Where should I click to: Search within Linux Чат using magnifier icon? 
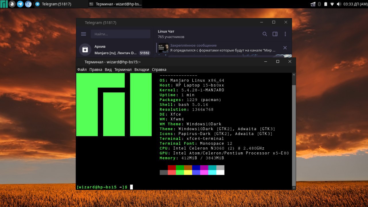click(265, 34)
